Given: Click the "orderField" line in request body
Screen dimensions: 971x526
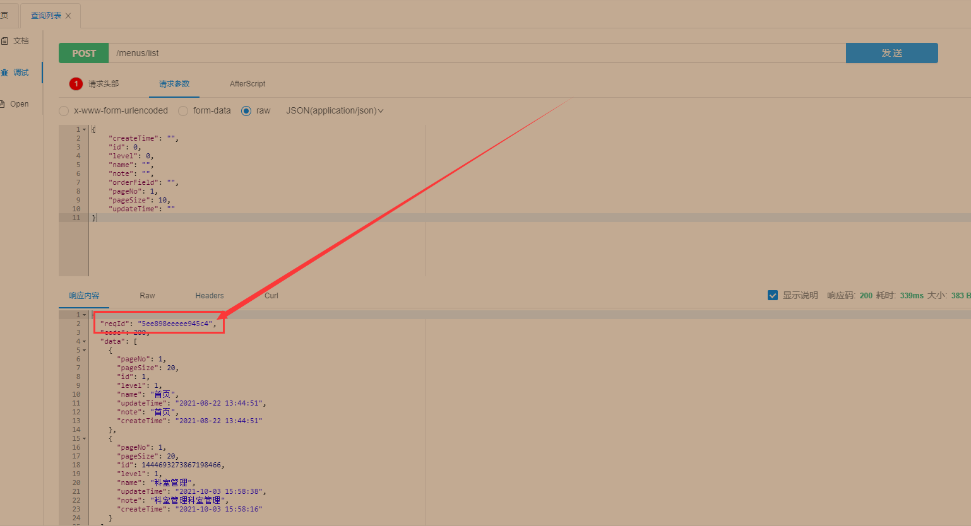Looking at the screenshot, I should click(143, 182).
